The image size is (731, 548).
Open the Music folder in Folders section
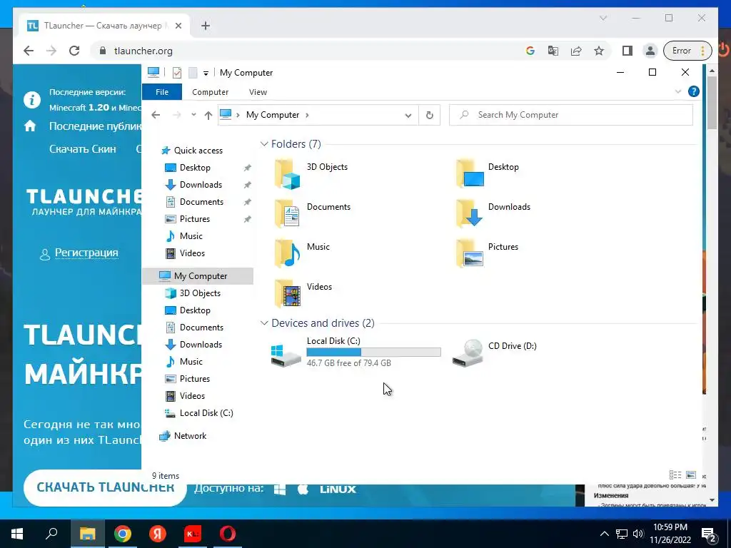pos(287,253)
